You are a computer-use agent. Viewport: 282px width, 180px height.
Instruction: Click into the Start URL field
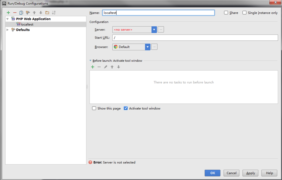coord(195,38)
